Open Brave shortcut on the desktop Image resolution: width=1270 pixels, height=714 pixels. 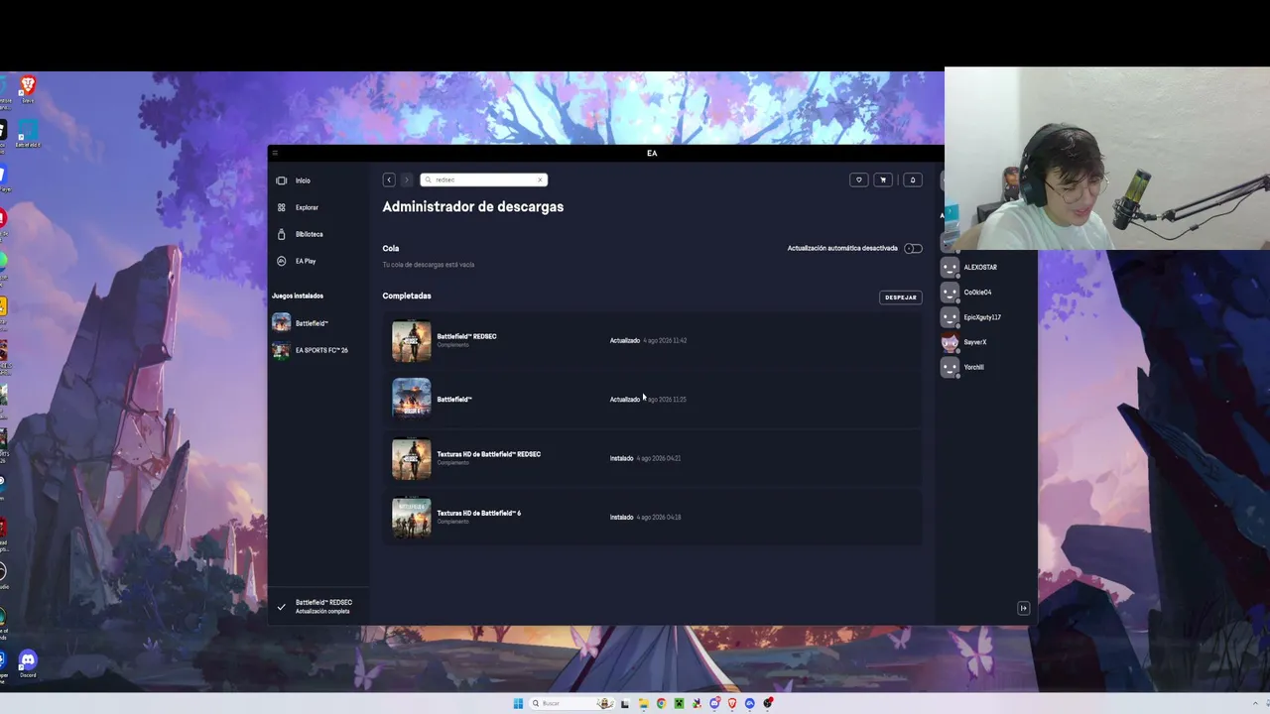click(x=28, y=89)
